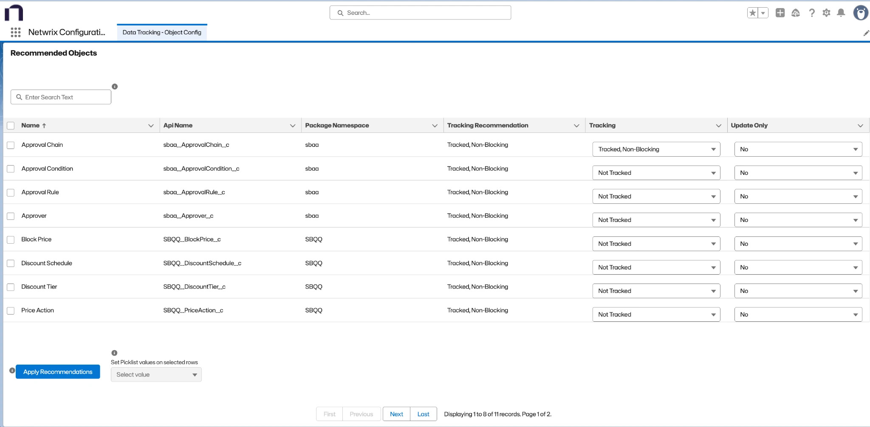This screenshot has height=427, width=870.
Task: Click the help question mark icon
Action: tap(811, 13)
